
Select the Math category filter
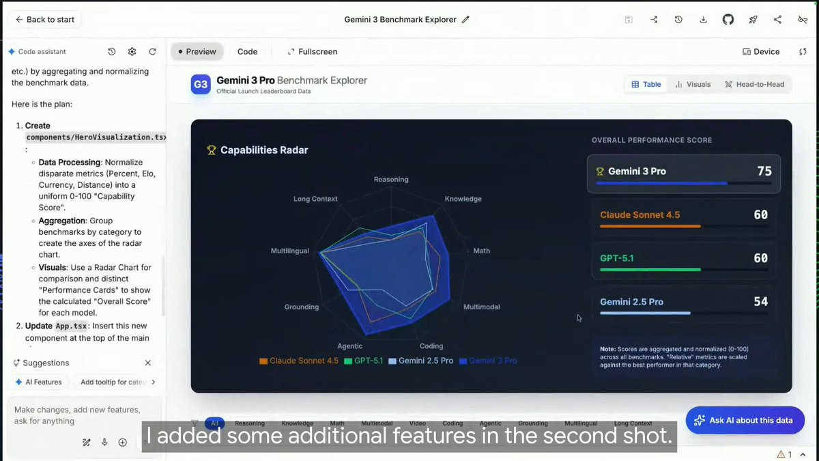(x=337, y=423)
